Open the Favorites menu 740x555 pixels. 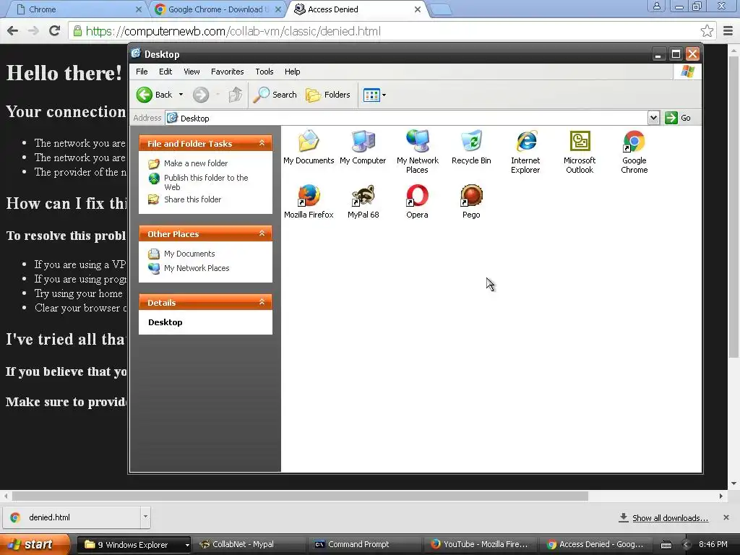[x=228, y=72]
